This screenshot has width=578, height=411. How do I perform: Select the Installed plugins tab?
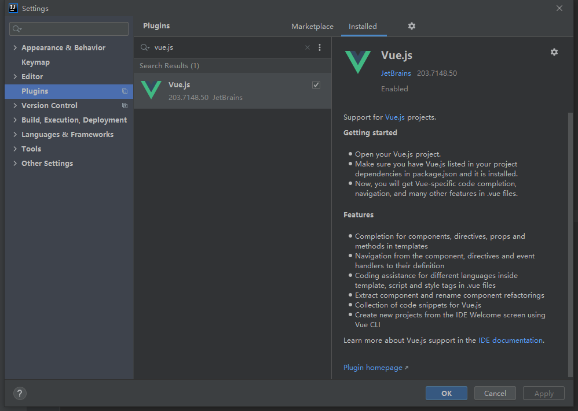[x=363, y=27]
